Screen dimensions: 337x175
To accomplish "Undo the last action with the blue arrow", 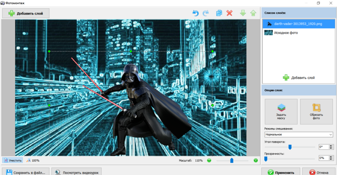I will (x=195, y=13).
